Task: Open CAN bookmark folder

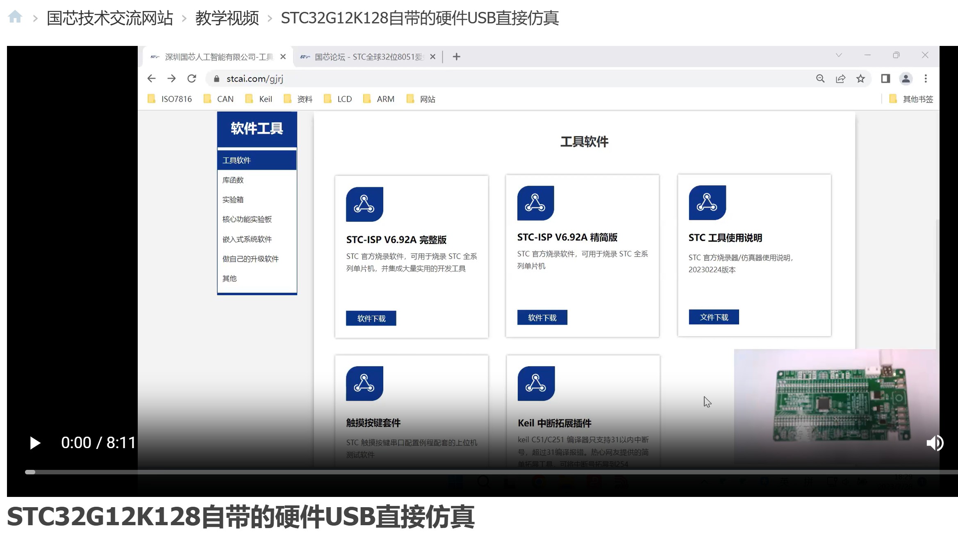Action: pos(218,99)
